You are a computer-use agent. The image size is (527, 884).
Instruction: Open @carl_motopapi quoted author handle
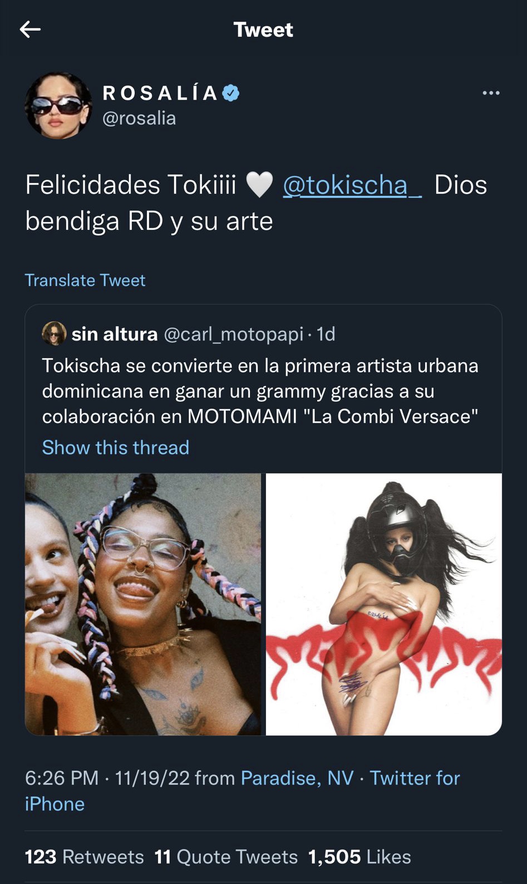[234, 334]
